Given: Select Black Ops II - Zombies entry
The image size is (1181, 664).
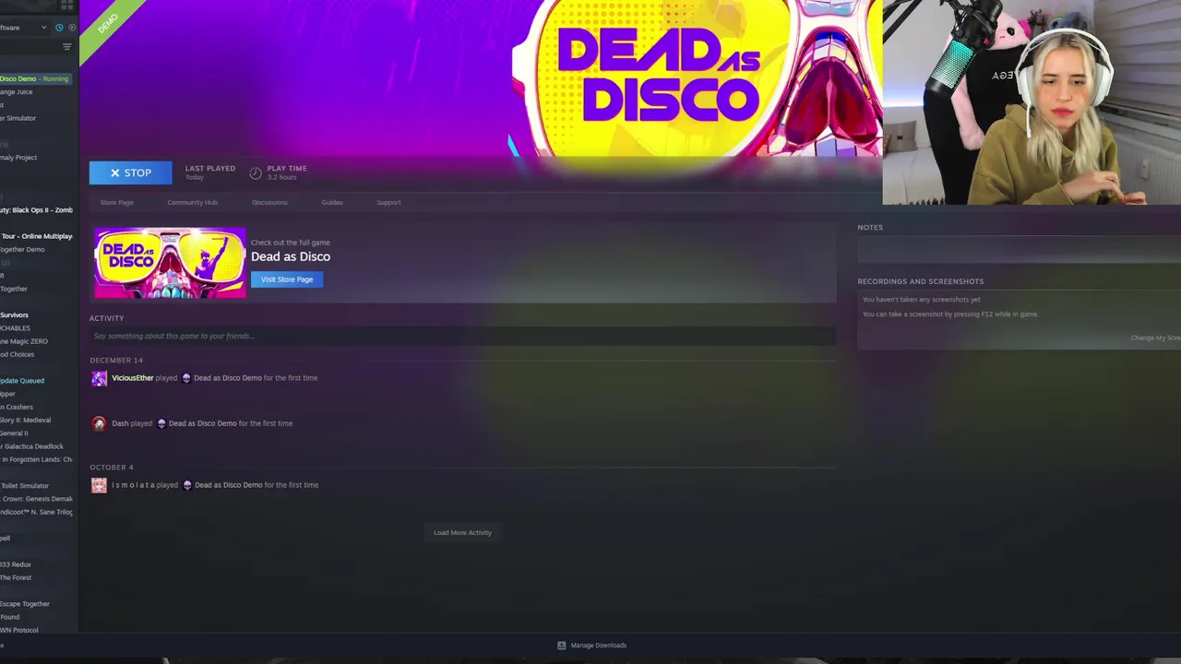Looking at the screenshot, I should pos(37,210).
